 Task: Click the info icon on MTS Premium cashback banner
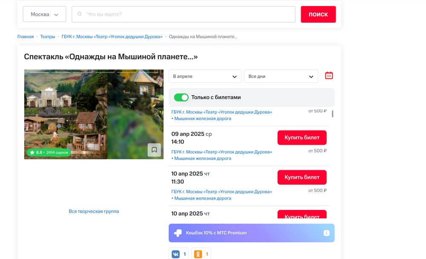coord(326,233)
